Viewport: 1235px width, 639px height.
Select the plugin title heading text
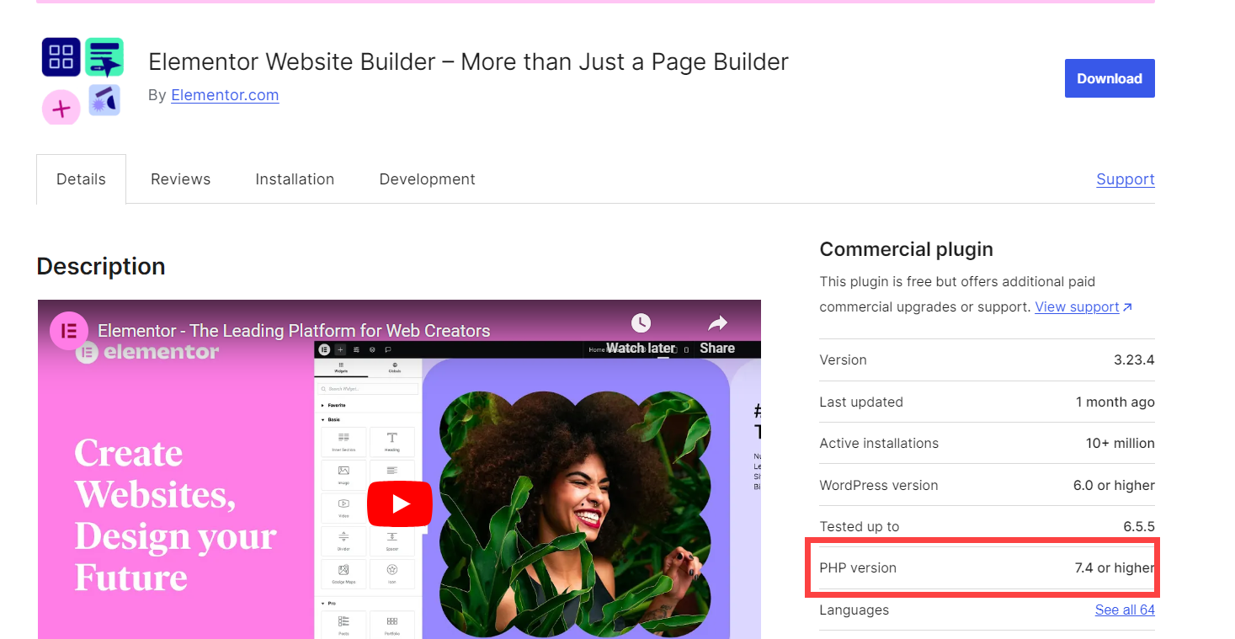[468, 61]
